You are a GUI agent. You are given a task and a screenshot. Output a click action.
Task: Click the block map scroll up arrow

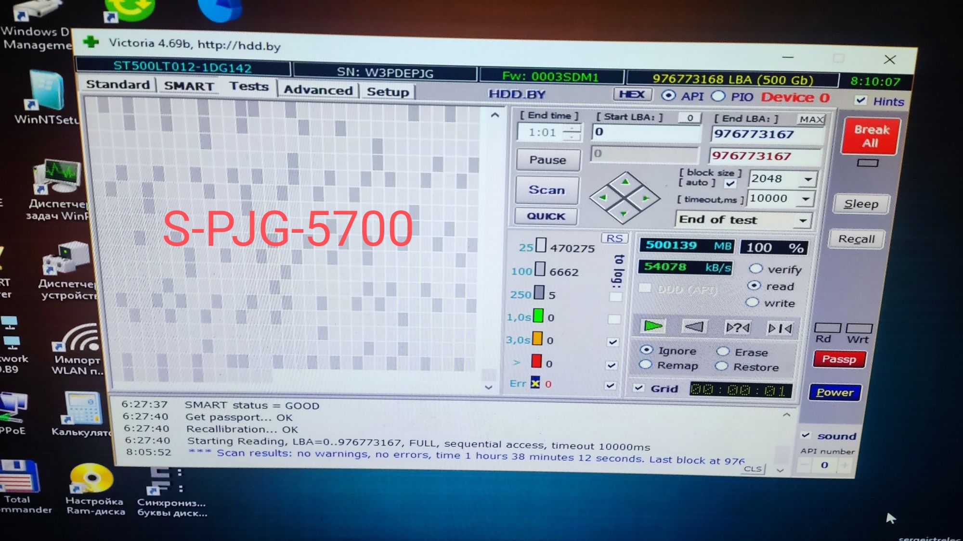(495, 115)
